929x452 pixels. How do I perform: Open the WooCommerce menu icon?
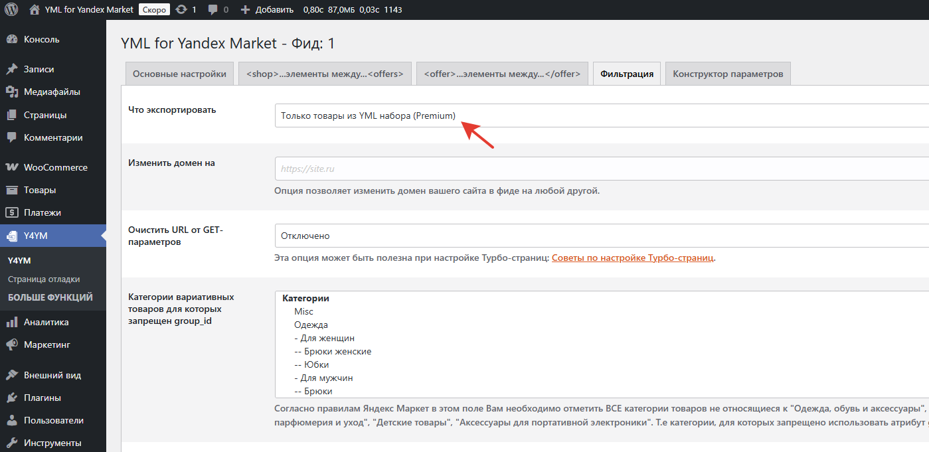[x=11, y=167]
